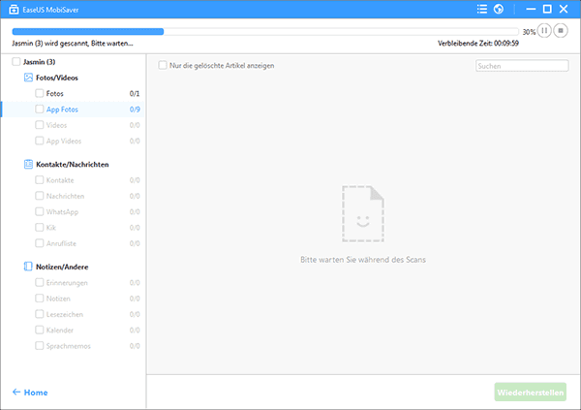Check the Lesezeichen checkbox
581x410 pixels.
[x=40, y=314]
